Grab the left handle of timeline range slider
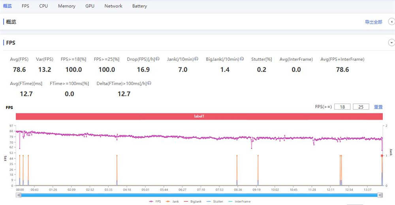 point(19,195)
